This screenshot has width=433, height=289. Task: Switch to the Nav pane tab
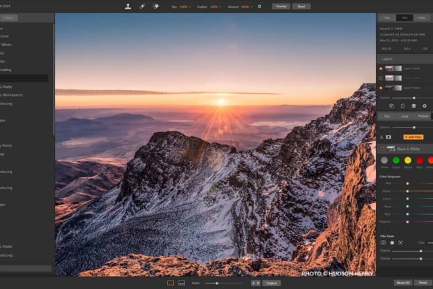(387, 18)
